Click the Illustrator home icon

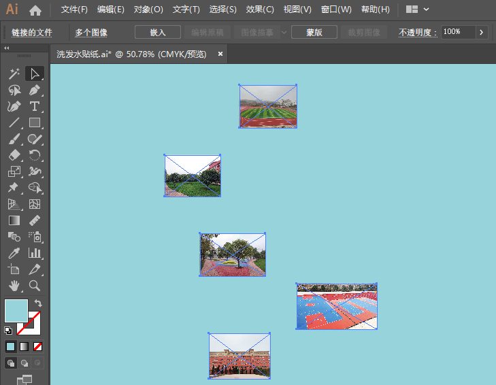tap(35, 10)
